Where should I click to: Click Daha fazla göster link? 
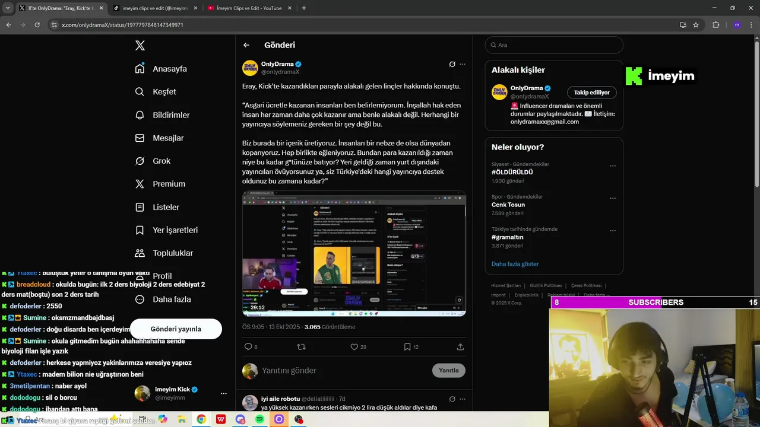[x=515, y=264]
